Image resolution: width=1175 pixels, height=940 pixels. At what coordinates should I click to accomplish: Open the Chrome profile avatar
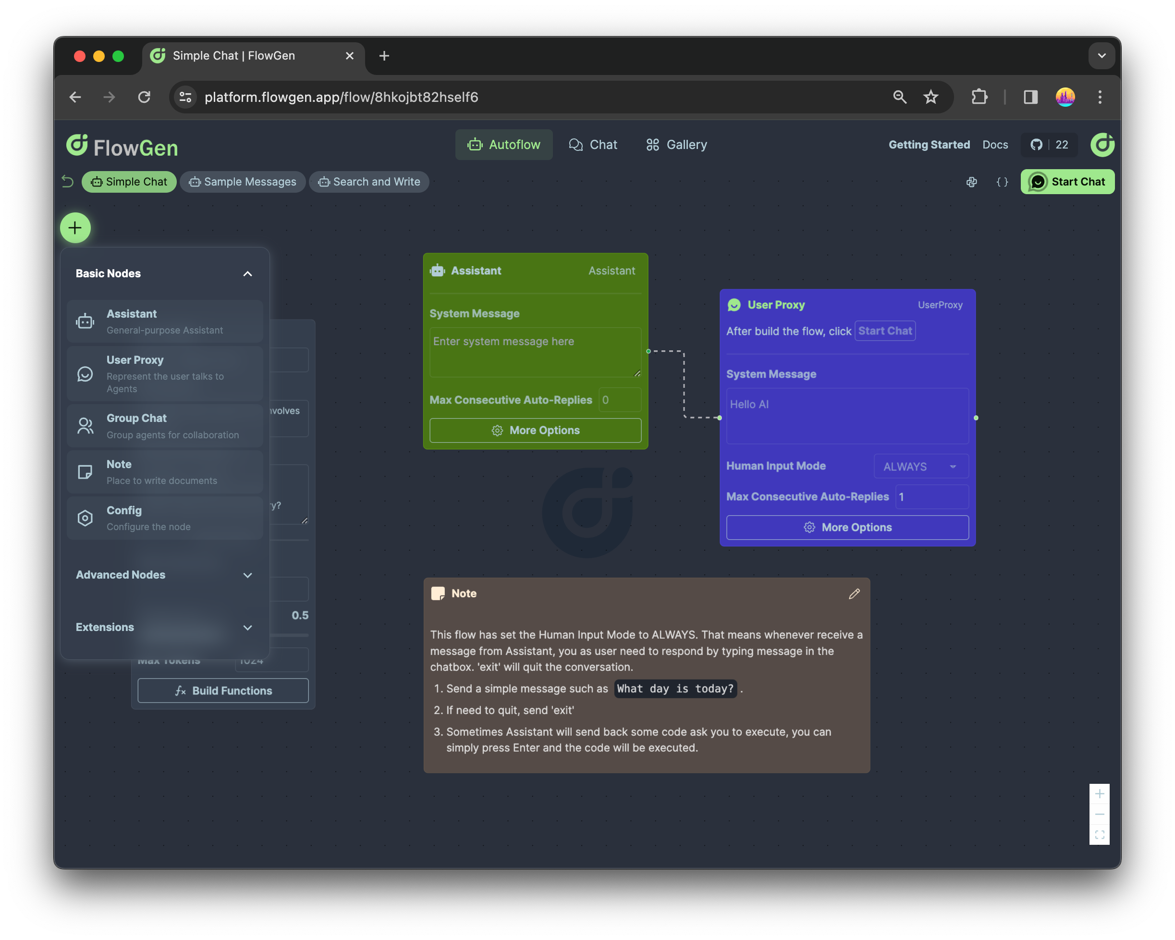click(1065, 97)
